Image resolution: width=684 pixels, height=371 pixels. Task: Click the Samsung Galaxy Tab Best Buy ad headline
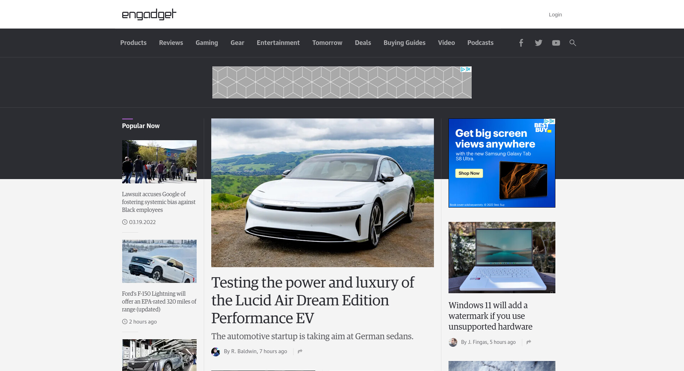495,139
